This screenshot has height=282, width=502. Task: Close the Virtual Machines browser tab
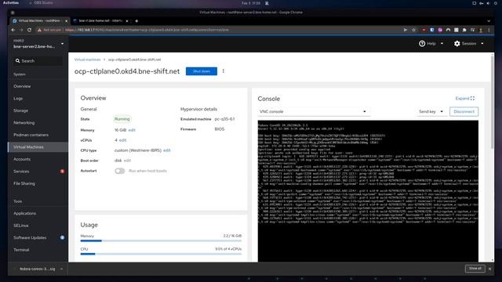(66, 21)
